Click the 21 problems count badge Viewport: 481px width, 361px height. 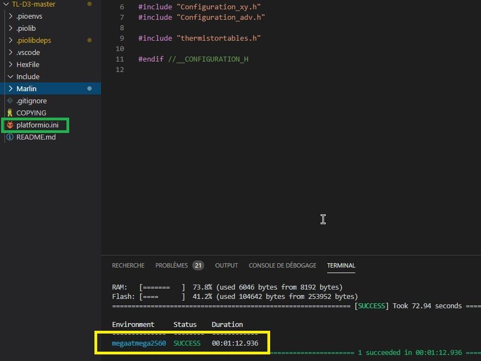tap(198, 265)
